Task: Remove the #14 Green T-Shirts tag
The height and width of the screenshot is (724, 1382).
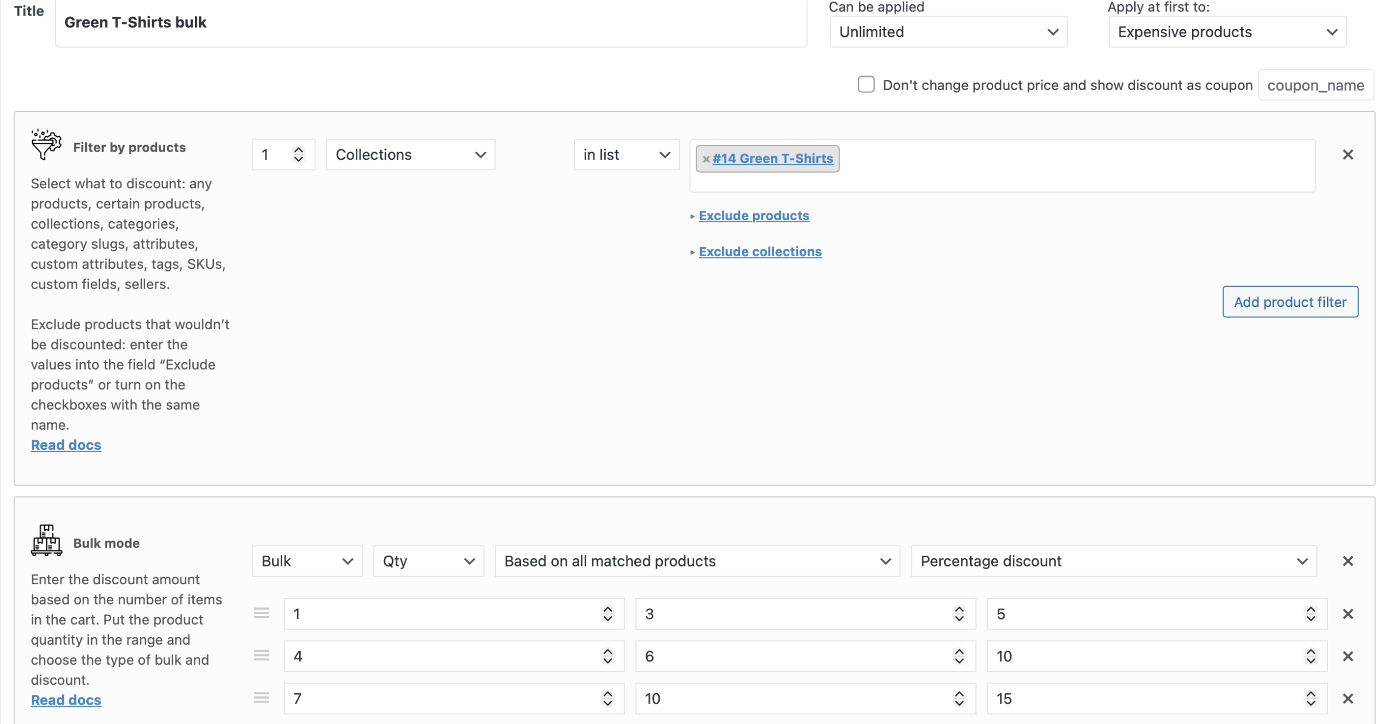Action: [706, 159]
